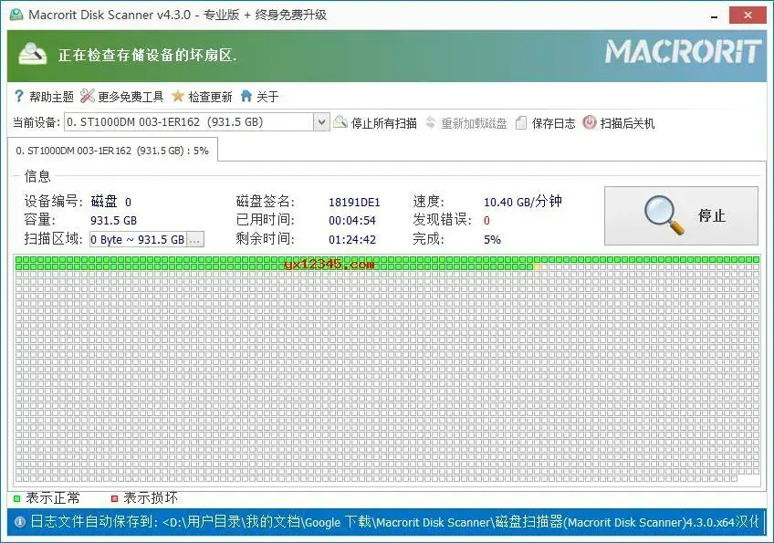Viewport: 774px width, 543px height.
Task: Click speed value 10.40 GB/分钟
Action: pyautogui.click(x=523, y=202)
